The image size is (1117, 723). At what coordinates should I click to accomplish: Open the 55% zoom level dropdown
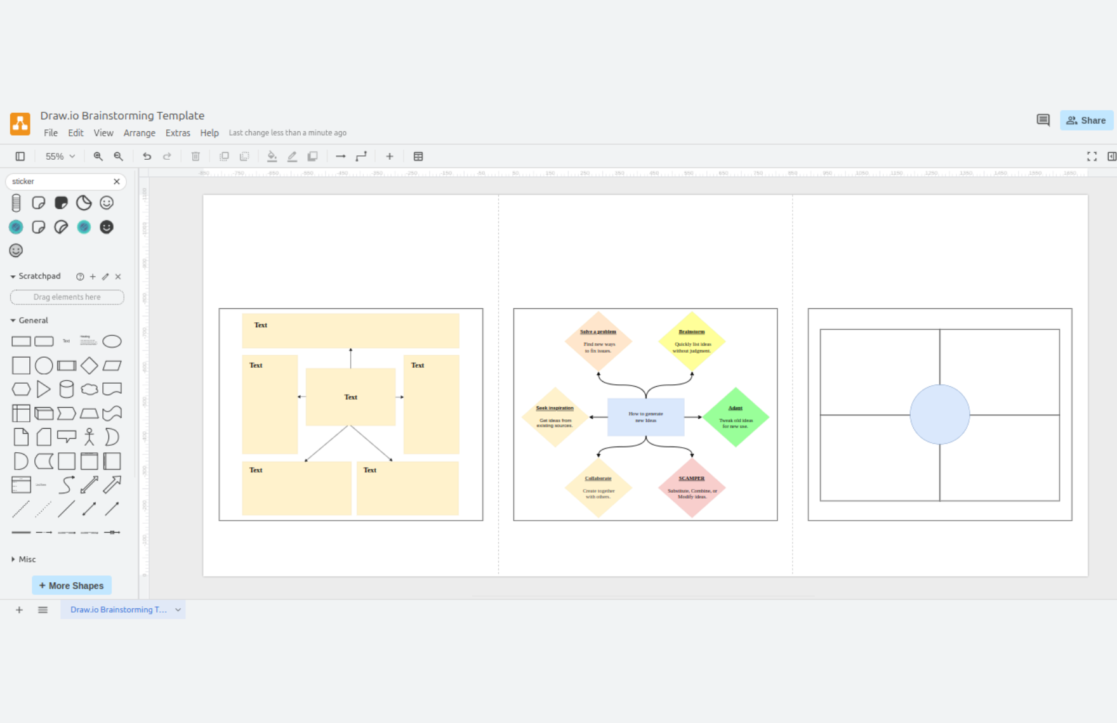[x=60, y=156]
